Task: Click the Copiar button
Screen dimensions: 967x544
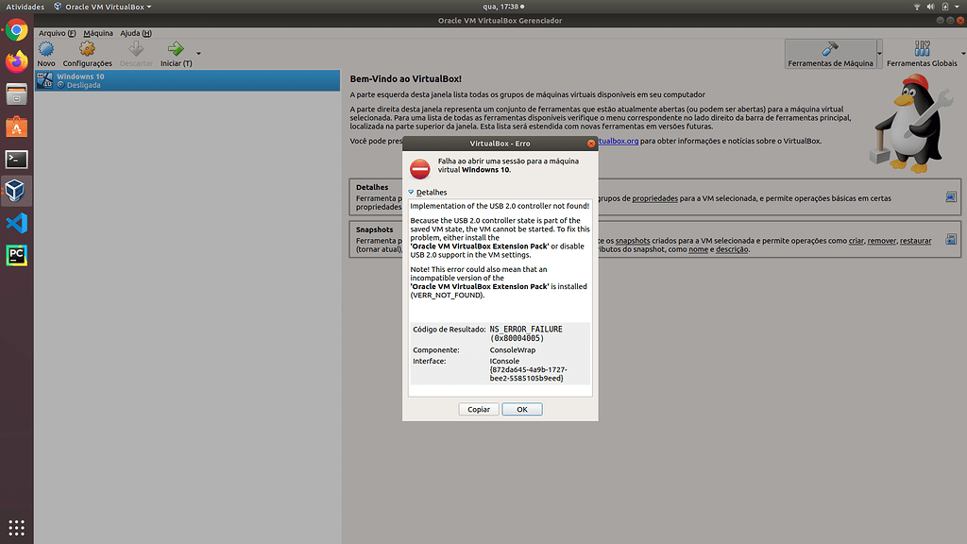Action: 479,410
